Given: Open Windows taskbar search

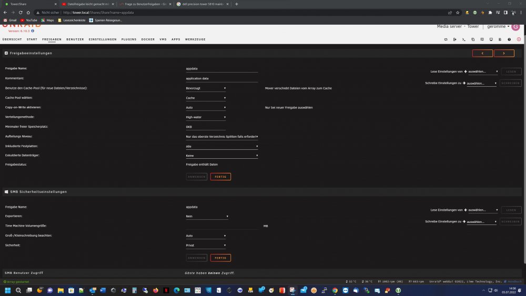Looking at the screenshot, I should 18,290.
